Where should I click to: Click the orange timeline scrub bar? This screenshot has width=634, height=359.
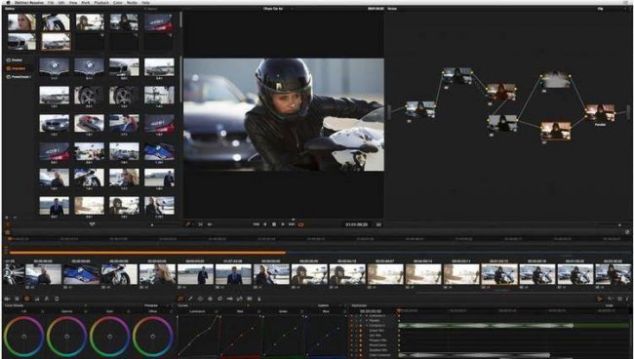pos(147,253)
